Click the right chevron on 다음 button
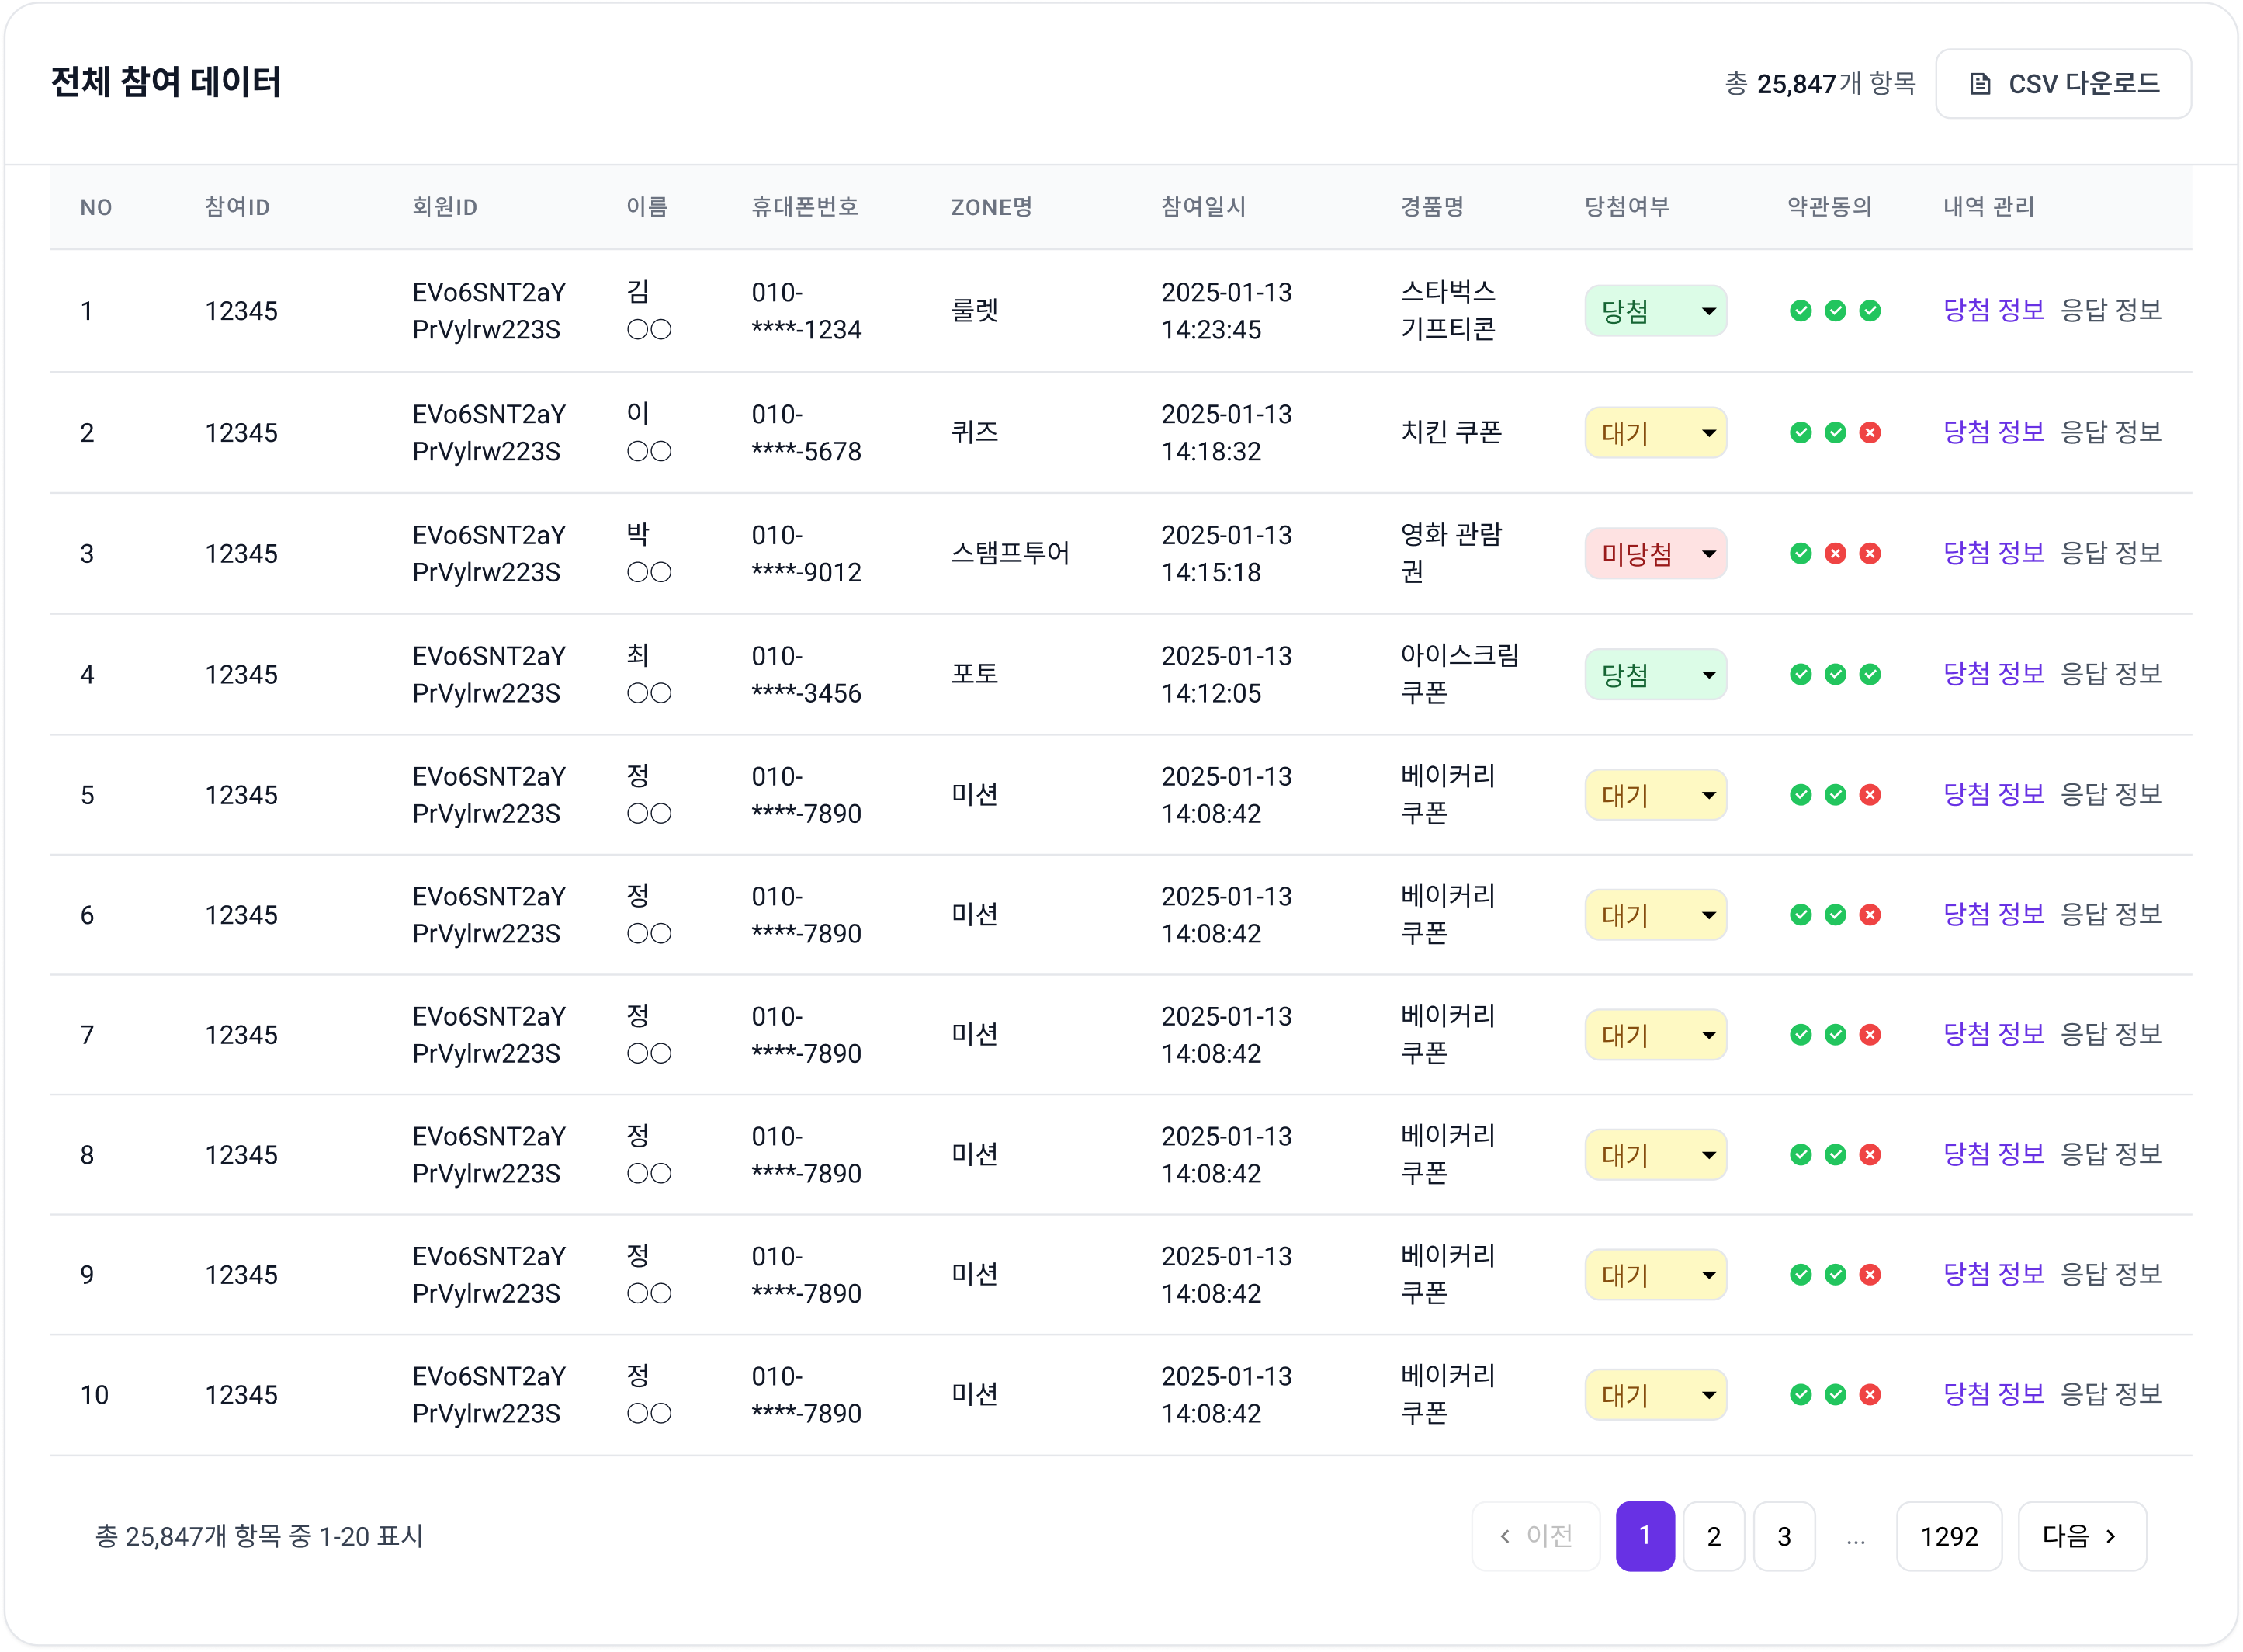The width and height of the screenshot is (2243, 1652). [x=2111, y=1536]
